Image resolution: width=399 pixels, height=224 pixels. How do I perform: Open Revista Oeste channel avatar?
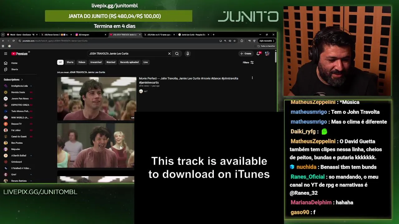[x=6, y=92]
